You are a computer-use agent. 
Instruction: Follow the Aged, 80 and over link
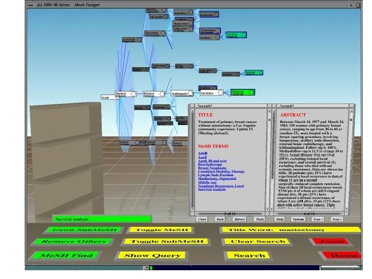click(212, 161)
